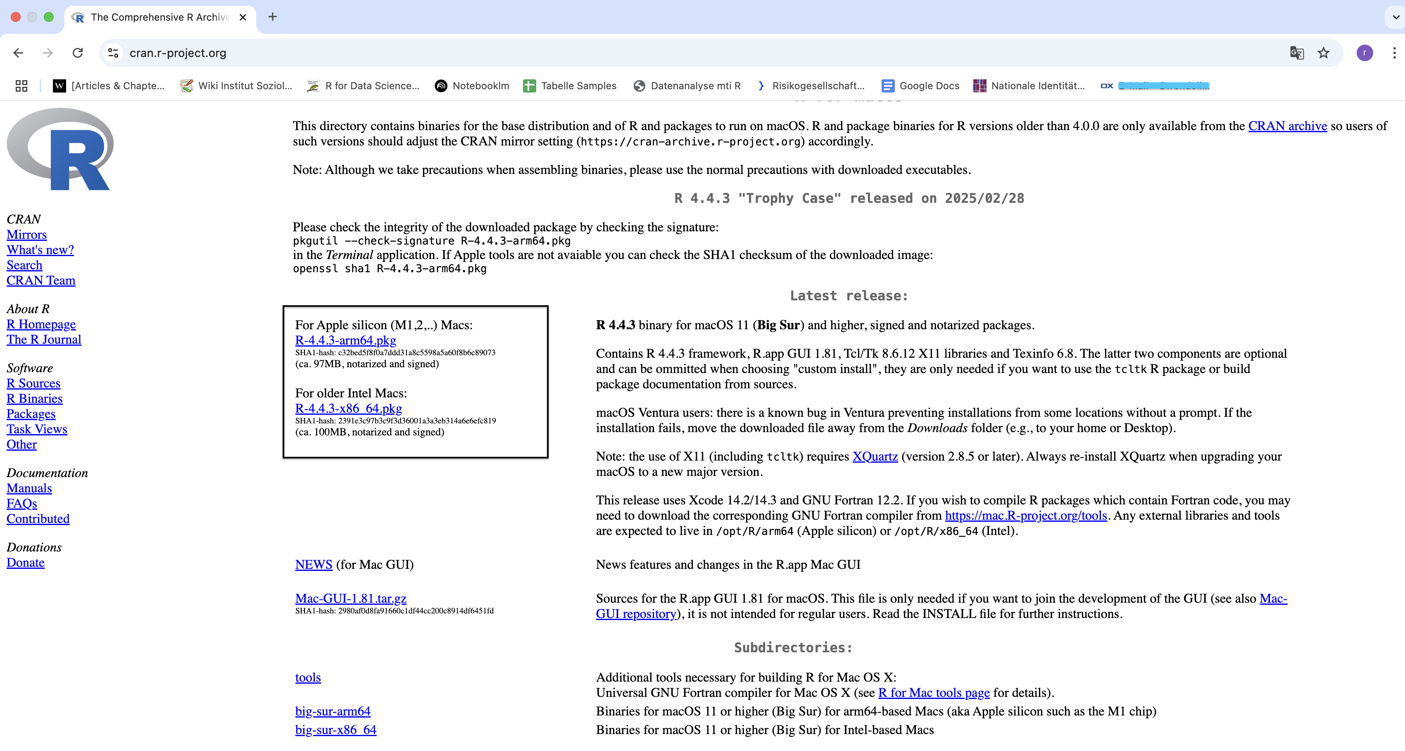
Task: Bookmark this page with the star icon
Action: point(1323,53)
